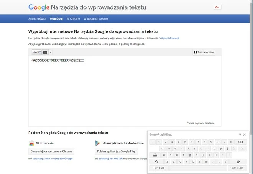
Task: Click the Google+ share icon
Action: [217, 7]
